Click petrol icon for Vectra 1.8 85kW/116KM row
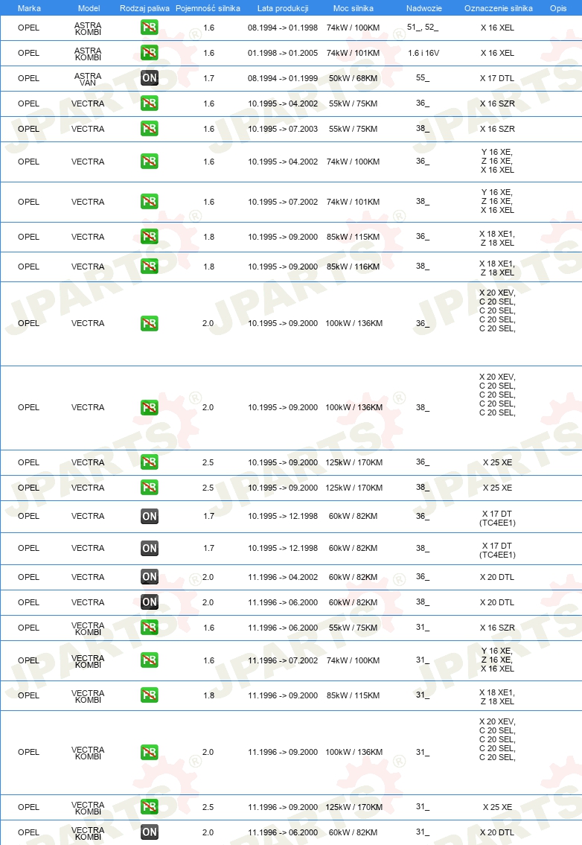Screen dimensions: 582x845 [150, 267]
